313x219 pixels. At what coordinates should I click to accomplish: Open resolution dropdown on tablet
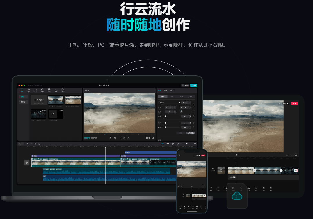point(286,104)
